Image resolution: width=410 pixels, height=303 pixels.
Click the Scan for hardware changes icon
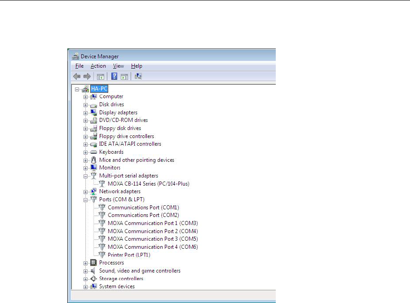point(138,76)
